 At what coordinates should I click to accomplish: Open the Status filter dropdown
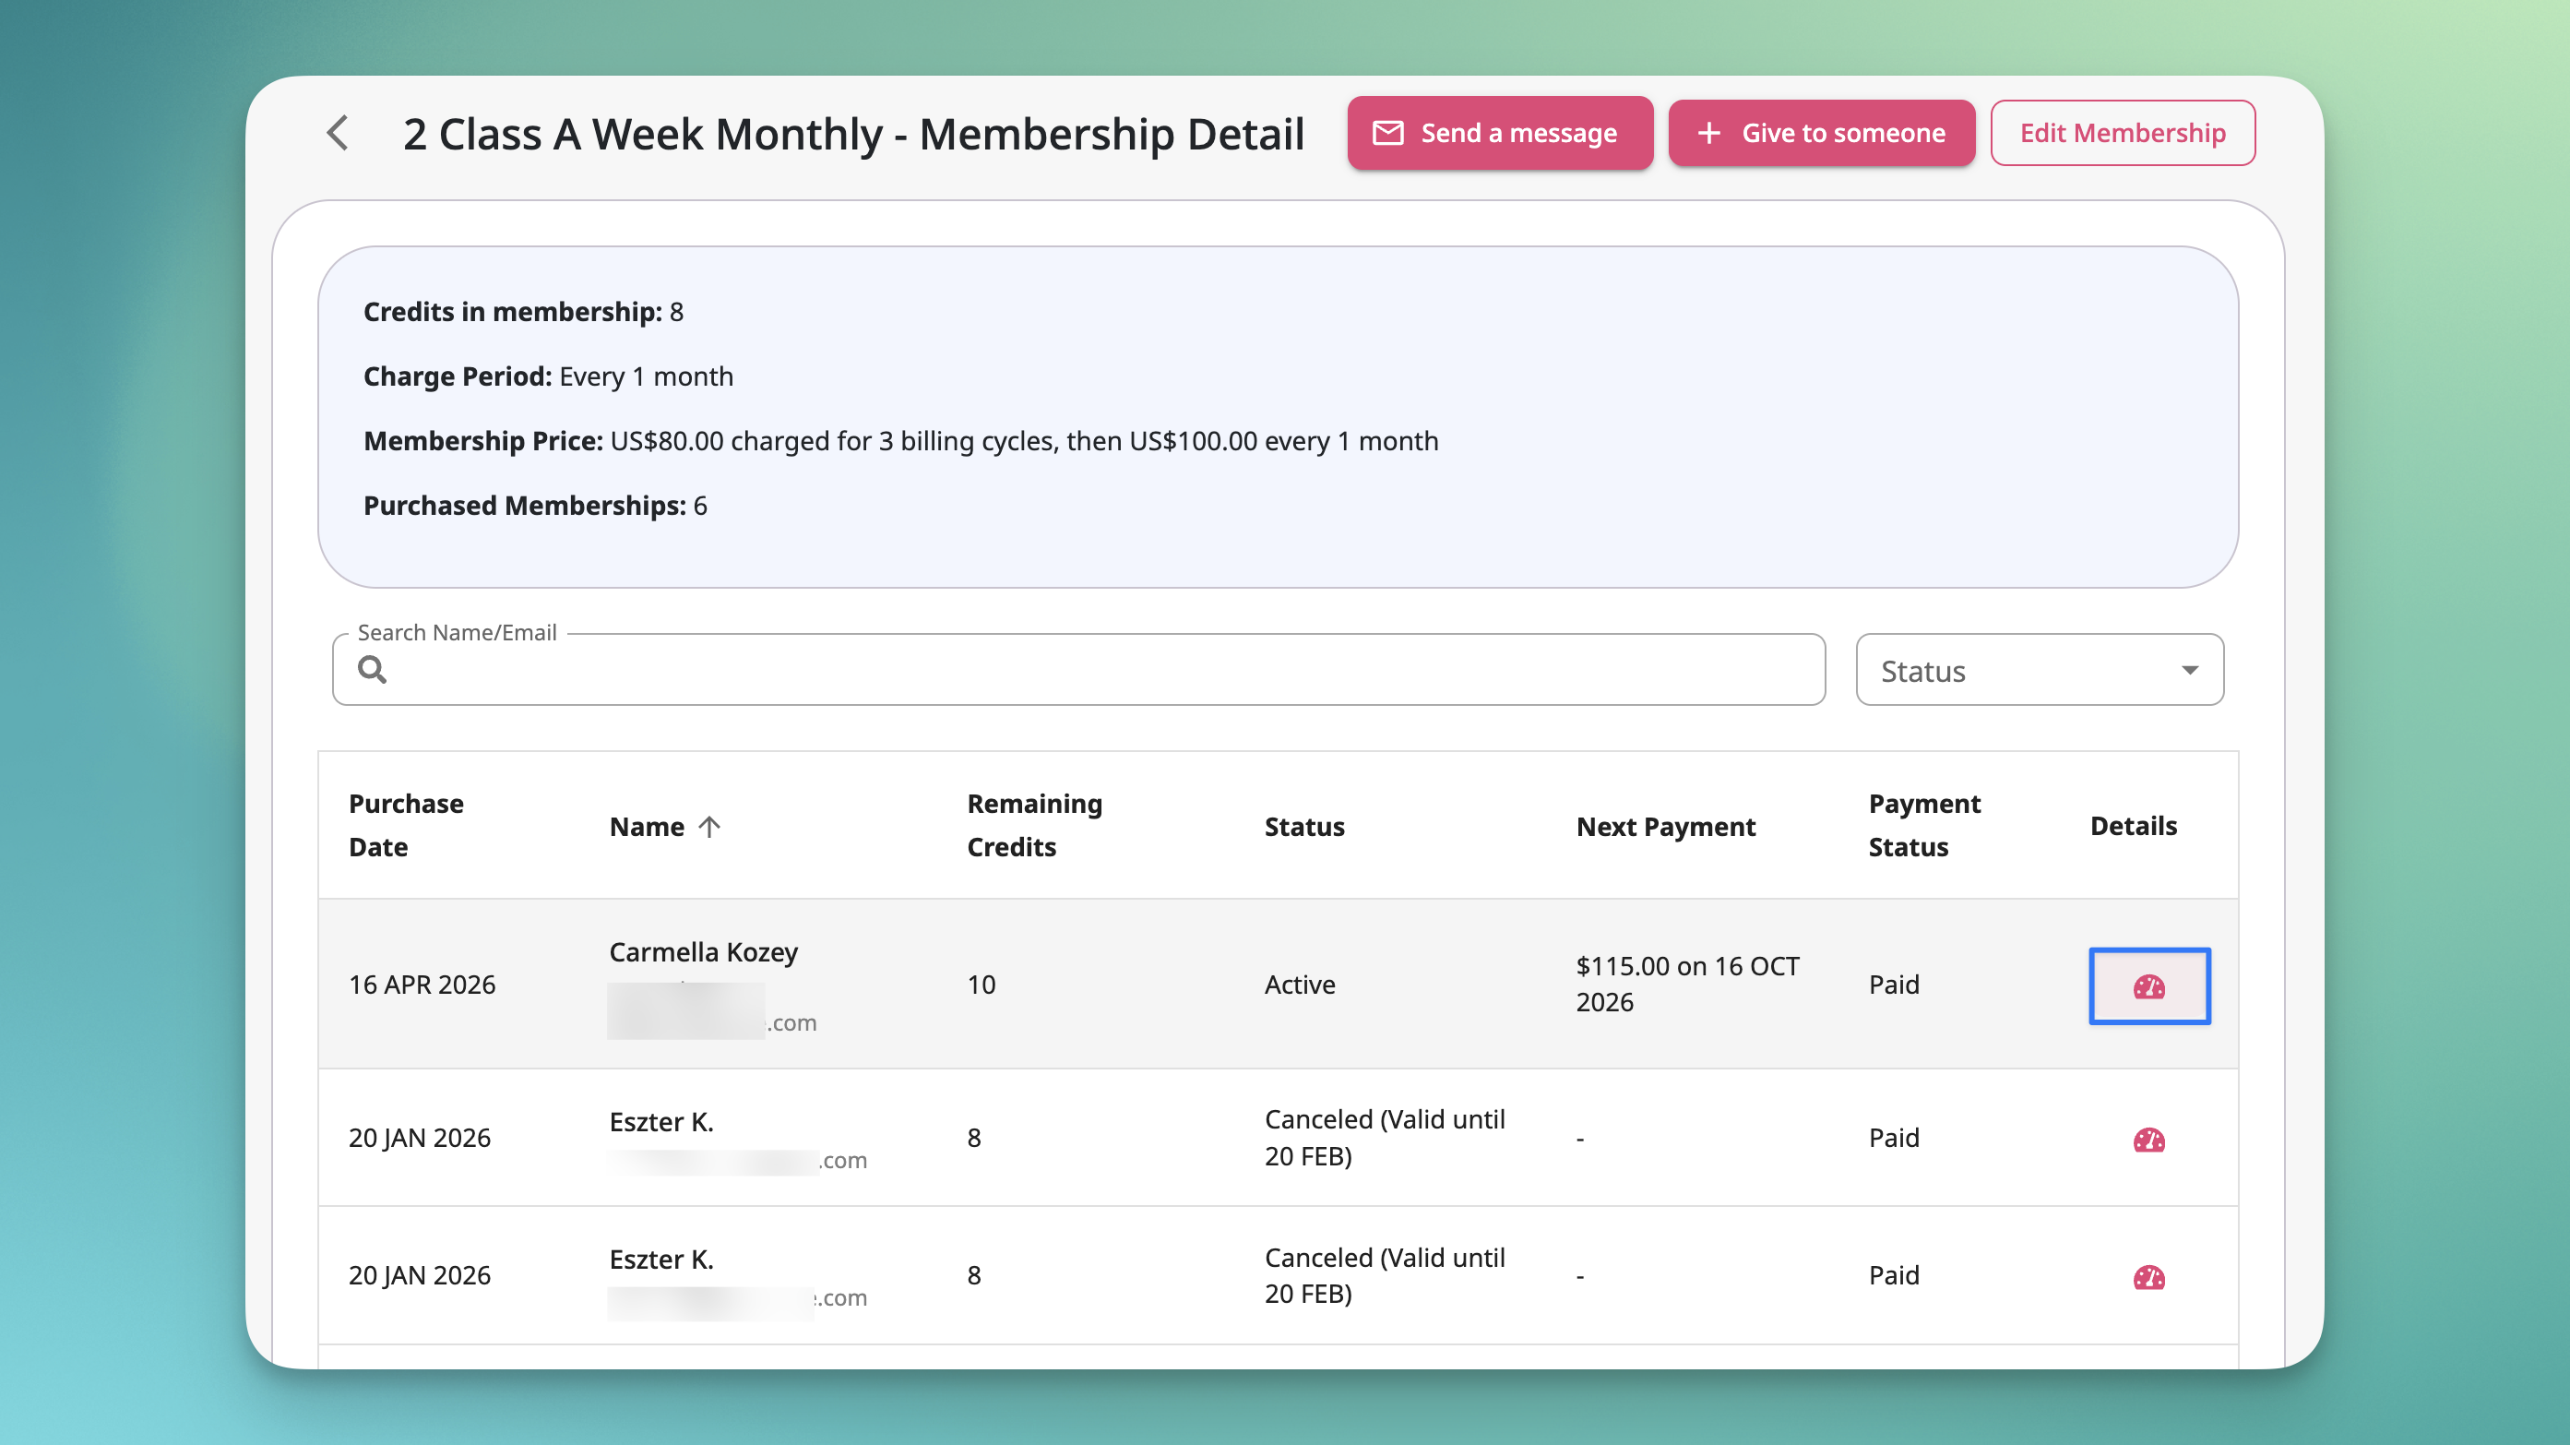[2040, 670]
